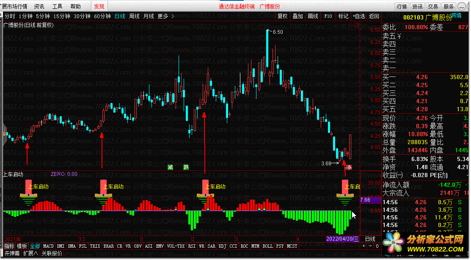471x260 pixels.
Task: Click the top-right 资讯 button
Action: pos(417,6)
